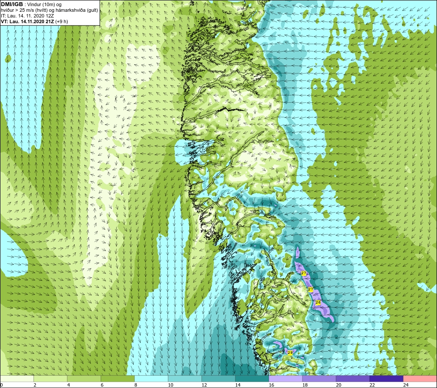437x388 pixels.
Task: Click the 'hviður > 25 m/s (hvítt)' legend line
Action: pyautogui.click(x=25, y=10)
